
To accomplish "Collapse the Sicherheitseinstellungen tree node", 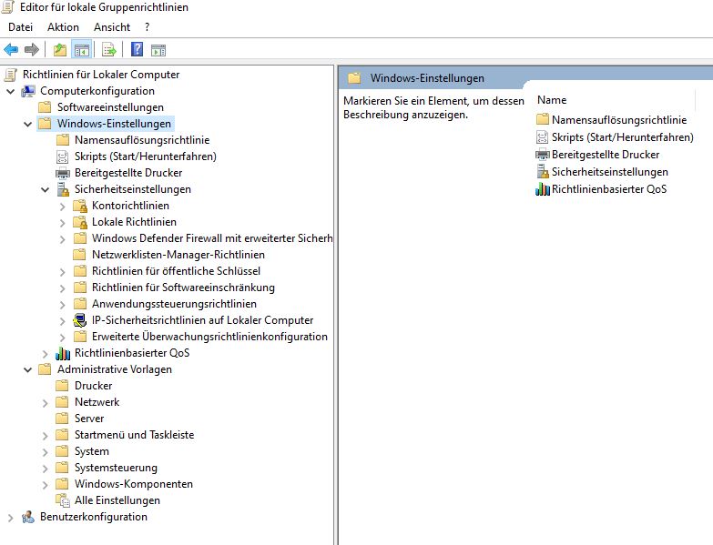I will tap(45, 189).
